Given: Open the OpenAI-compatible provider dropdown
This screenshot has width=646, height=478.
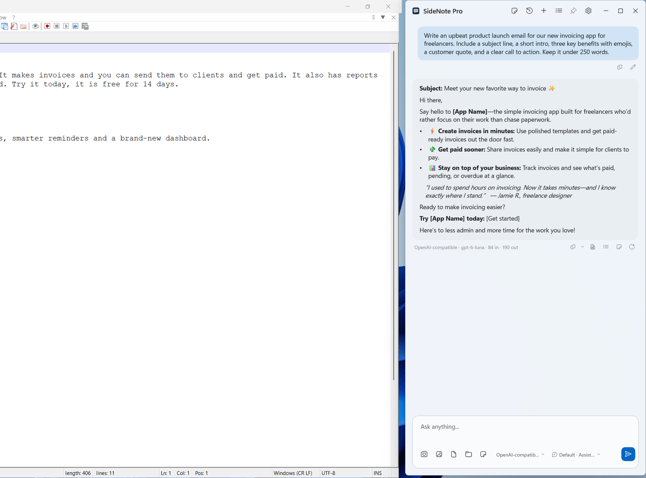Looking at the screenshot, I should coord(520,455).
